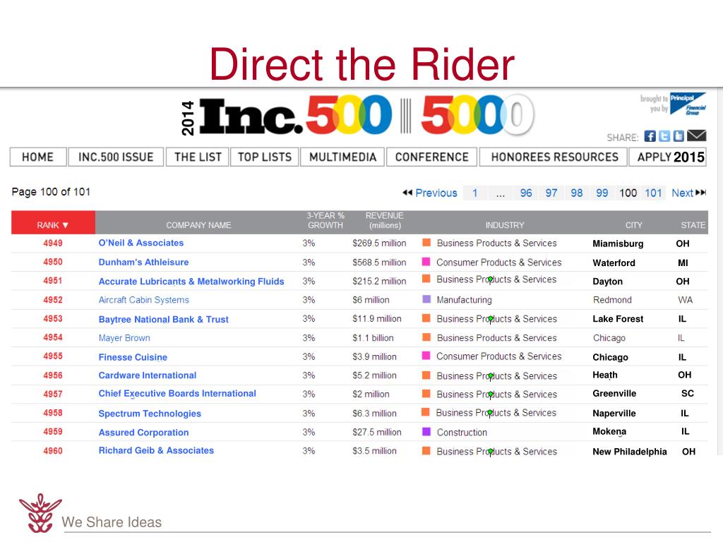The height and width of the screenshot is (542, 723).
Task: Go to the Previous page link
Action: click(x=436, y=193)
